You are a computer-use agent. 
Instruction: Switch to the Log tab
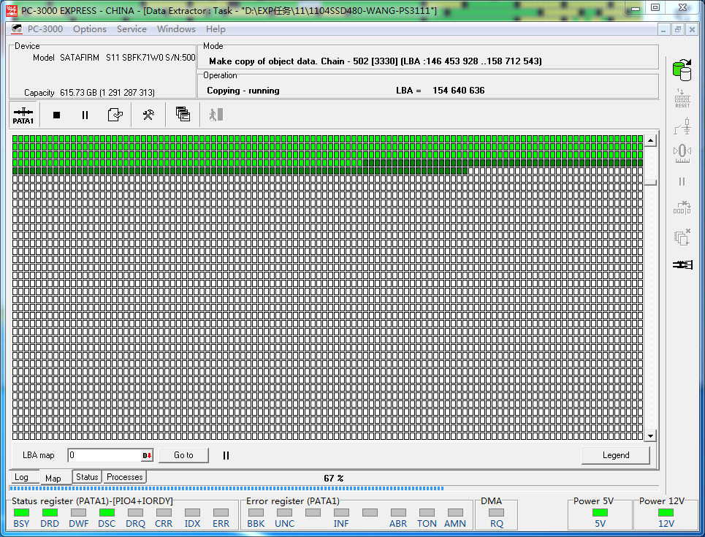(x=22, y=477)
